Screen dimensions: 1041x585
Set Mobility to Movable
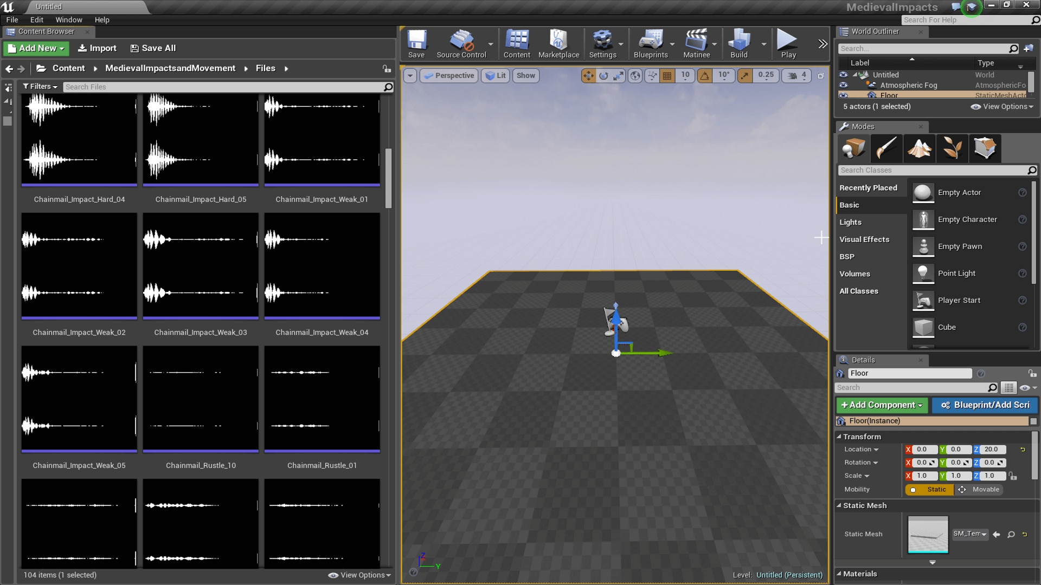[x=979, y=490]
